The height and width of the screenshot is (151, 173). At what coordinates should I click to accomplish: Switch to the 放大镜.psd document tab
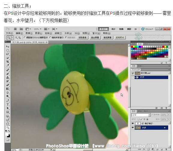(x=30, y=42)
